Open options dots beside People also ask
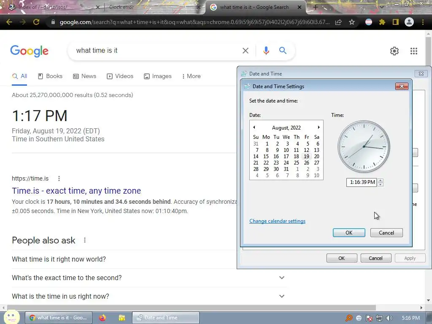This screenshot has height=324, width=432. [85, 240]
